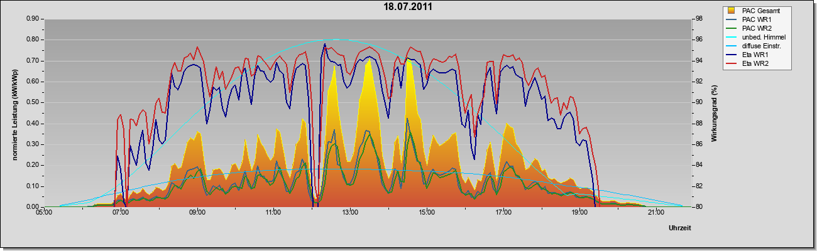The image size is (817, 251).
Task: Click the PAC Gesamt legend swatch
Action: 732,11
